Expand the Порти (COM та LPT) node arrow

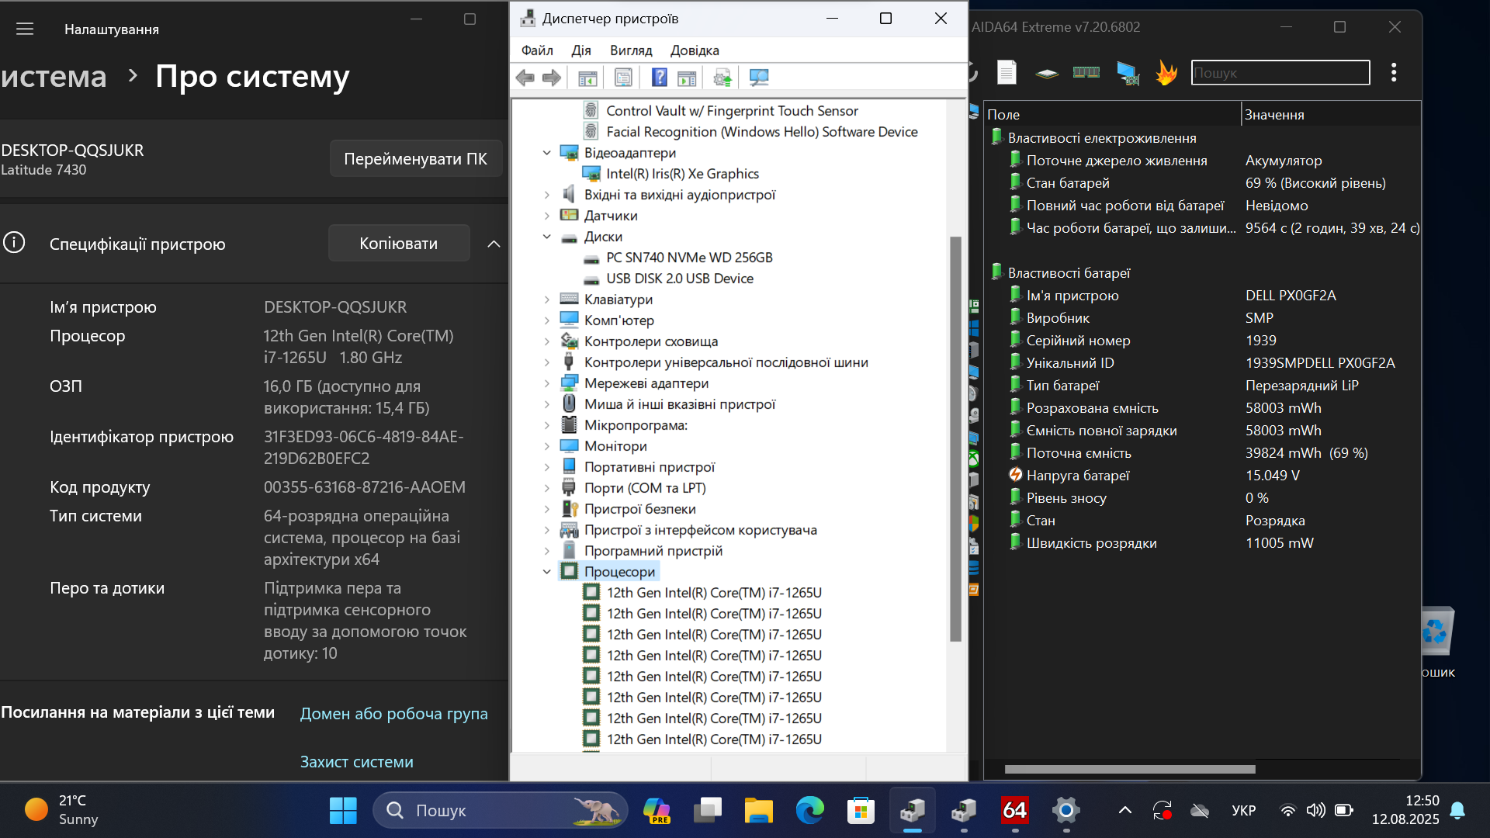[547, 488]
